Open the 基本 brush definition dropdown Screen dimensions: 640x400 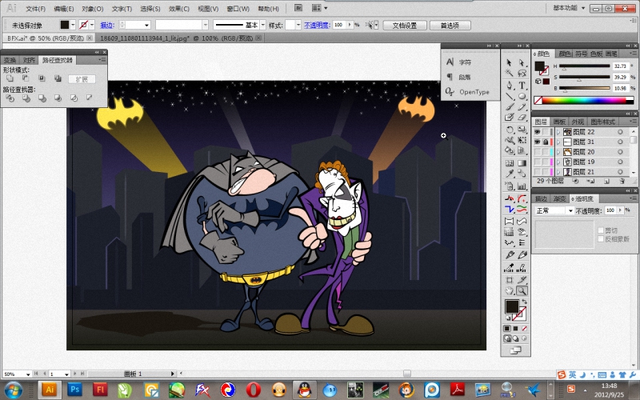pyautogui.click(x=263, y=25)
